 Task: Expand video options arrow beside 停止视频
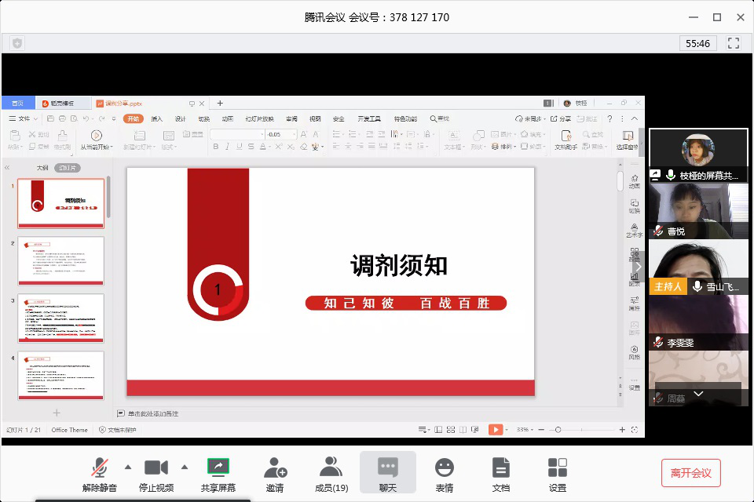(x=185, y=467)
